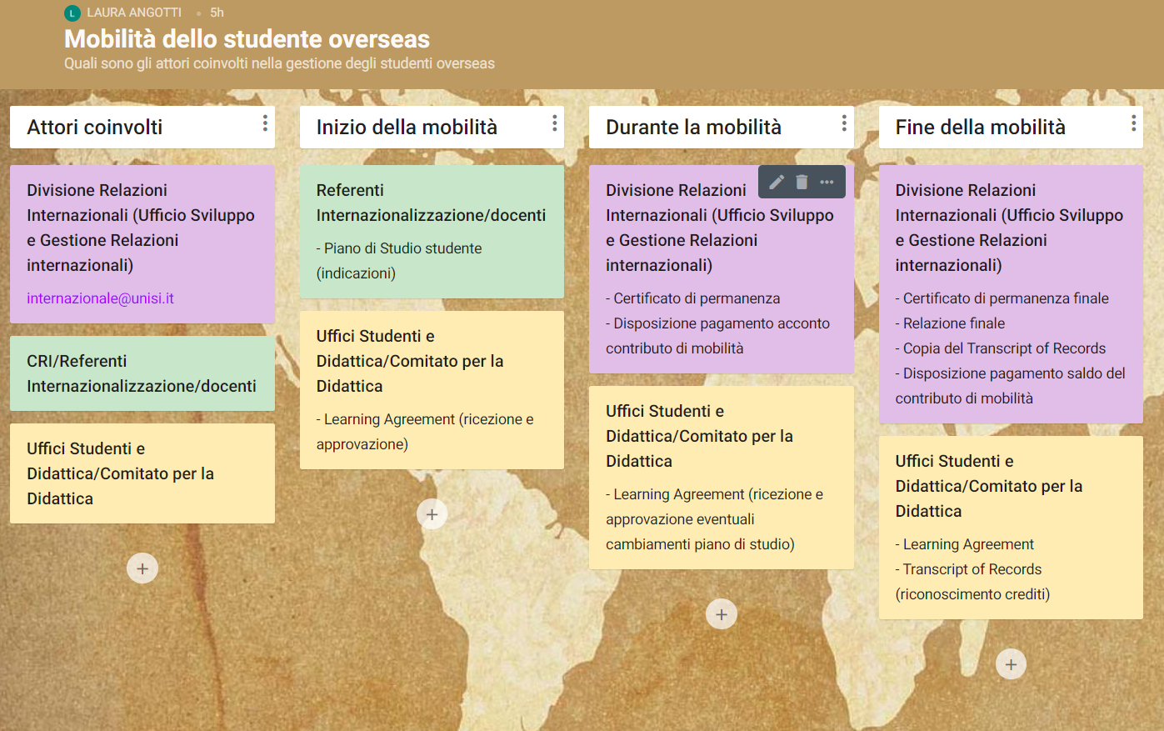Open the internazionale@unisi.it email link
This screenshot has width=1164, height=731.
point(100,298)
